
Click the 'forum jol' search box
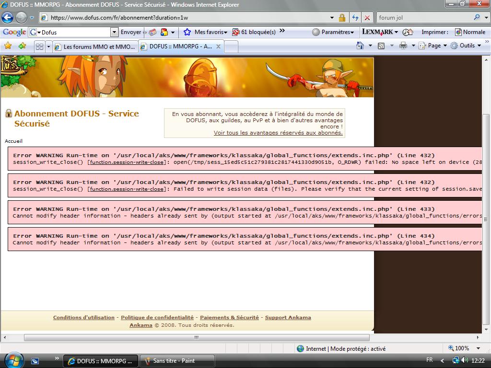(x=424, y=18)
